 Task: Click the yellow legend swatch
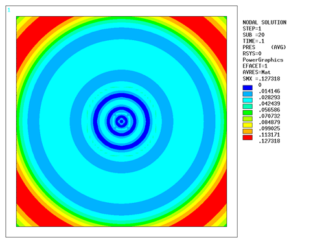point(248,125)
